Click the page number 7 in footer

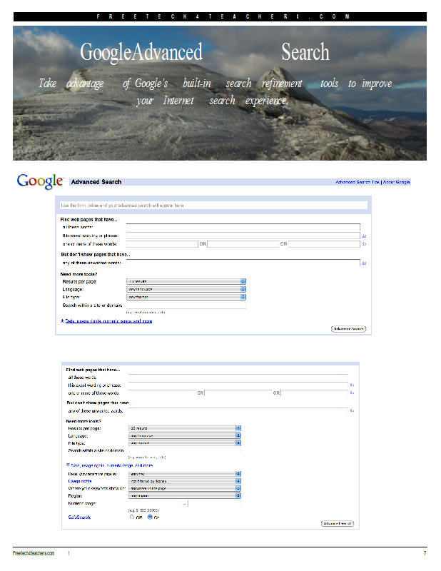tap(425, 553)
